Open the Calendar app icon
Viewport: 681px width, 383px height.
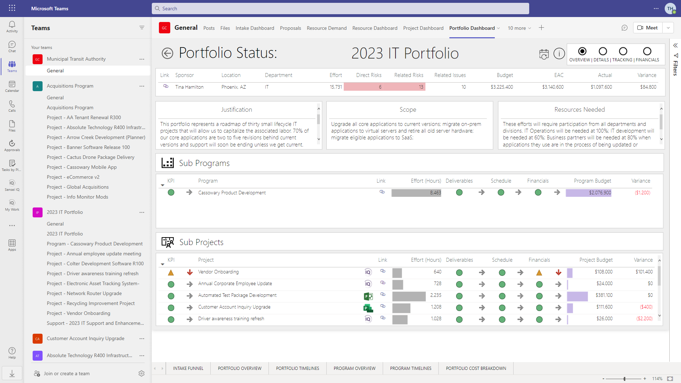[x=12, y=86]
